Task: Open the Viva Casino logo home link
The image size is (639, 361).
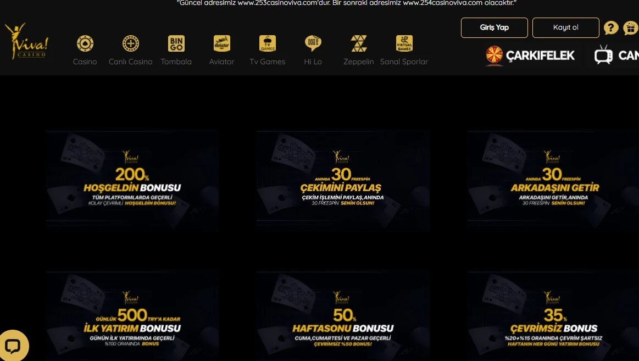Action: [x=26, y=41]
